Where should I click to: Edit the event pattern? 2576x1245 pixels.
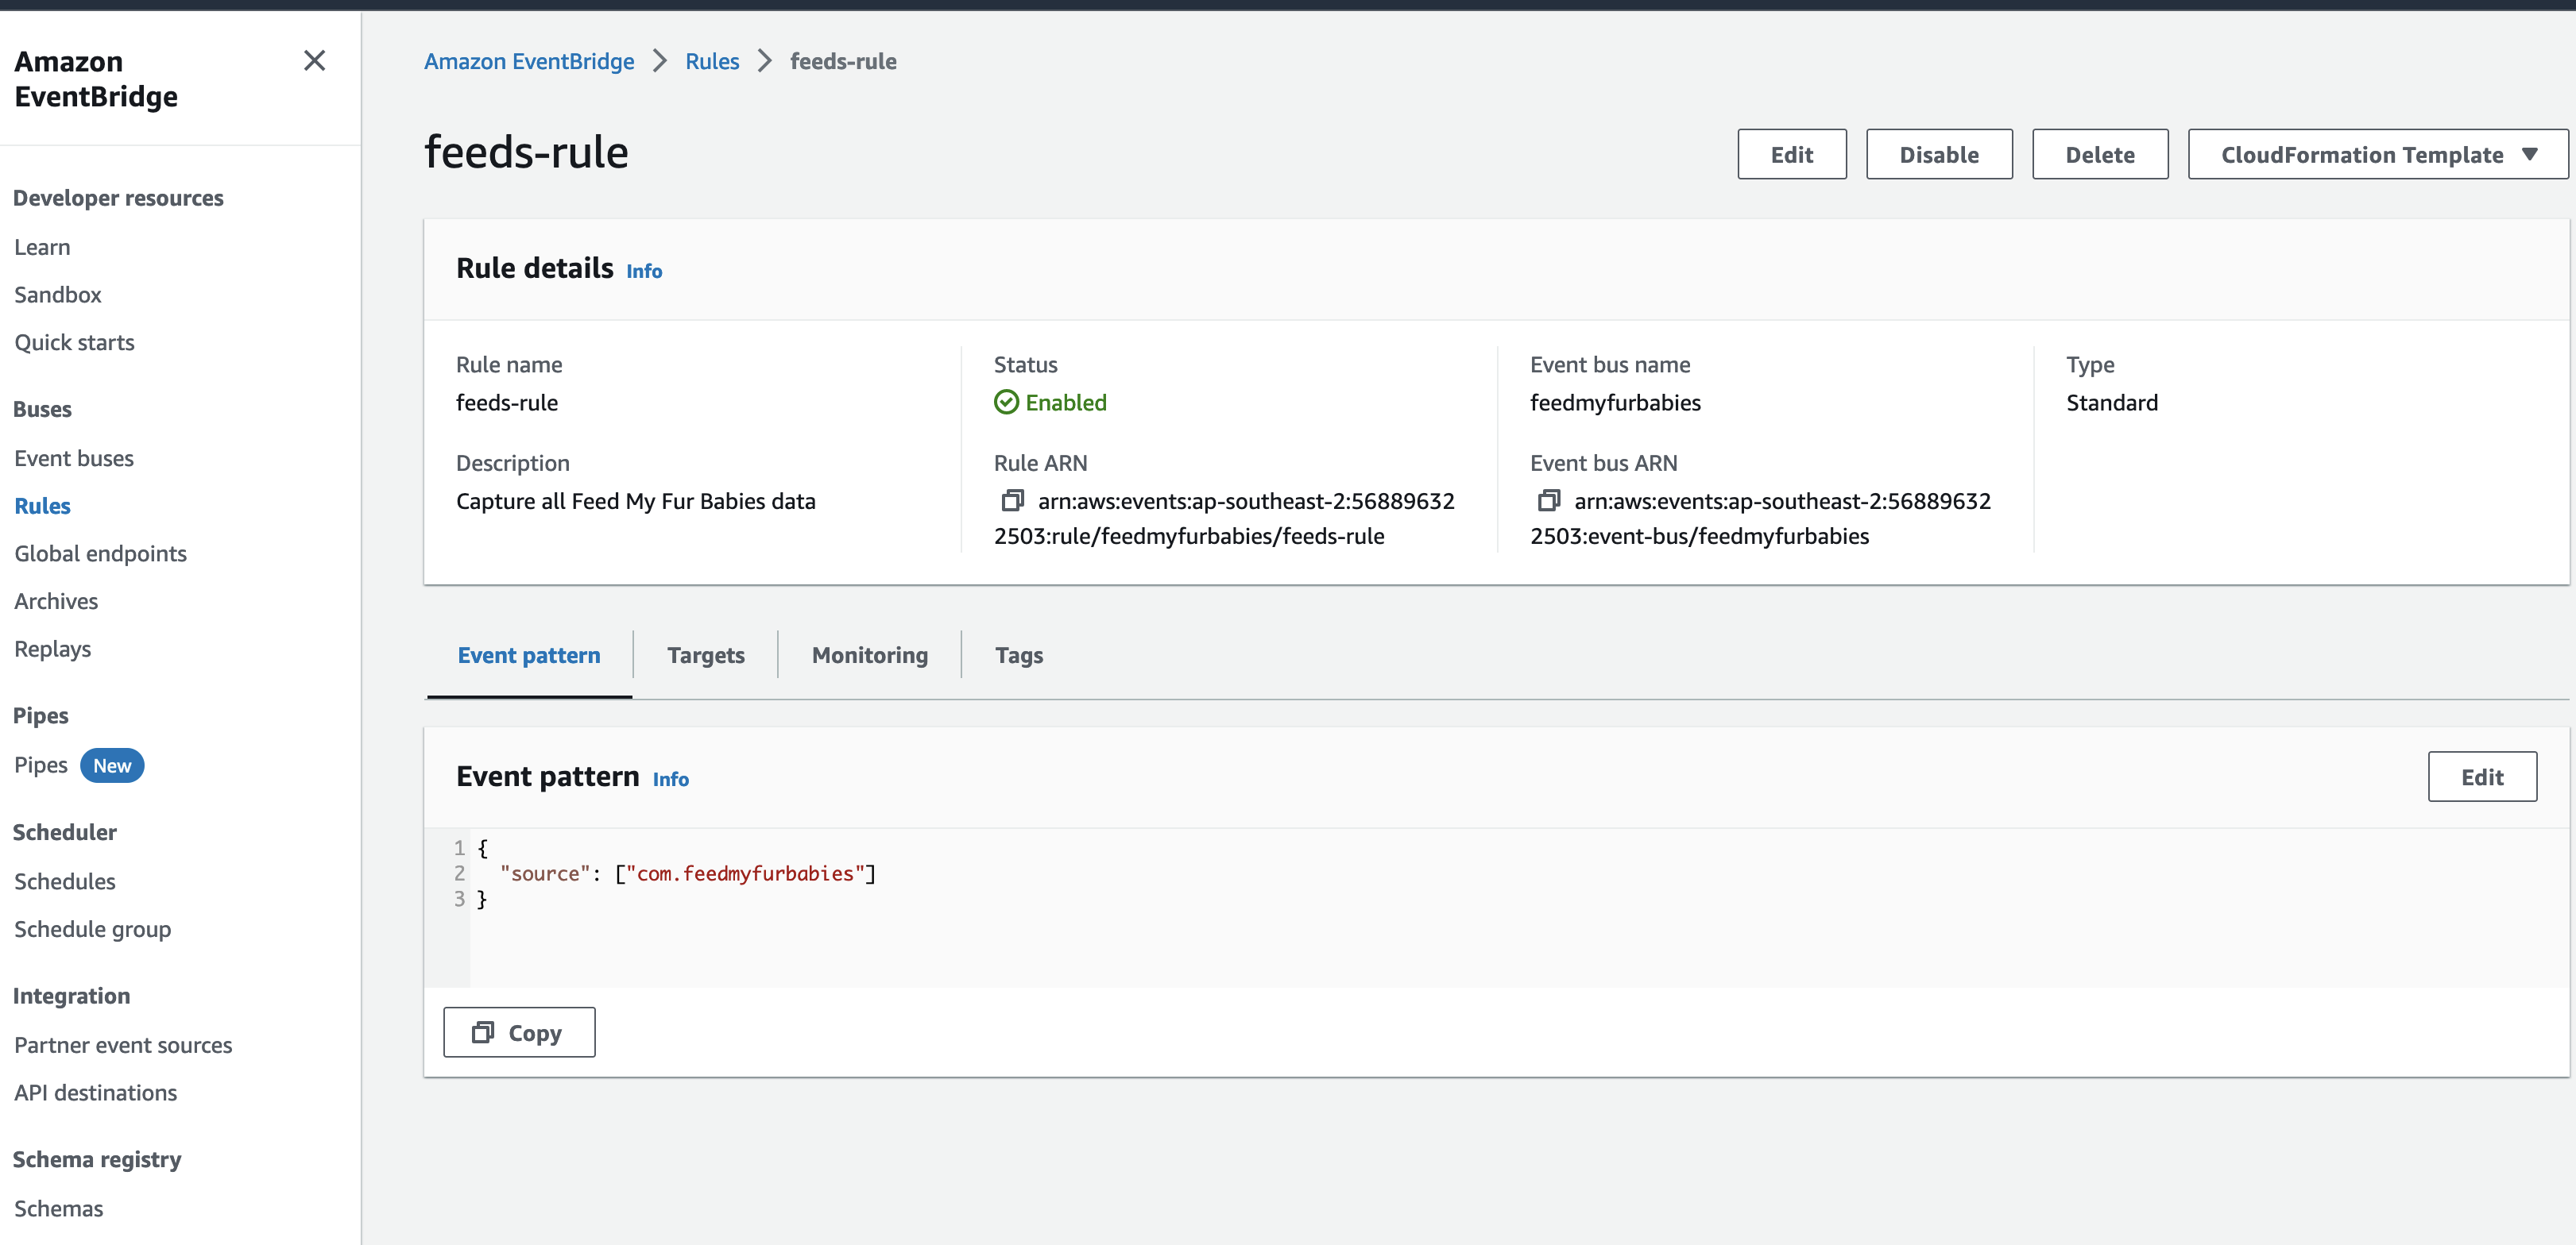tap(2481, 777)
